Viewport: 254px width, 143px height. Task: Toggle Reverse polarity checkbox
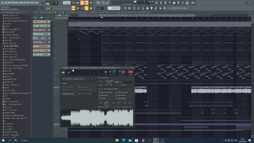click(116, 93)
